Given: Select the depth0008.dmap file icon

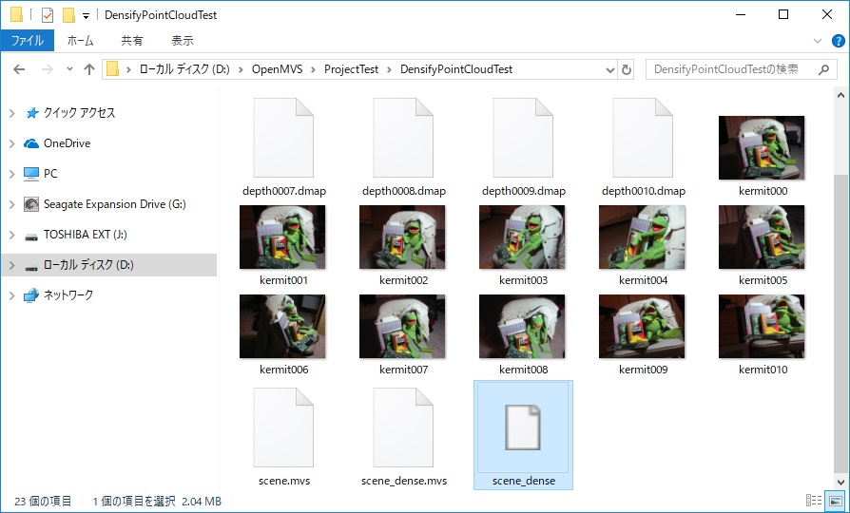Looking at the screenshot, I should (x=403, y=138).
